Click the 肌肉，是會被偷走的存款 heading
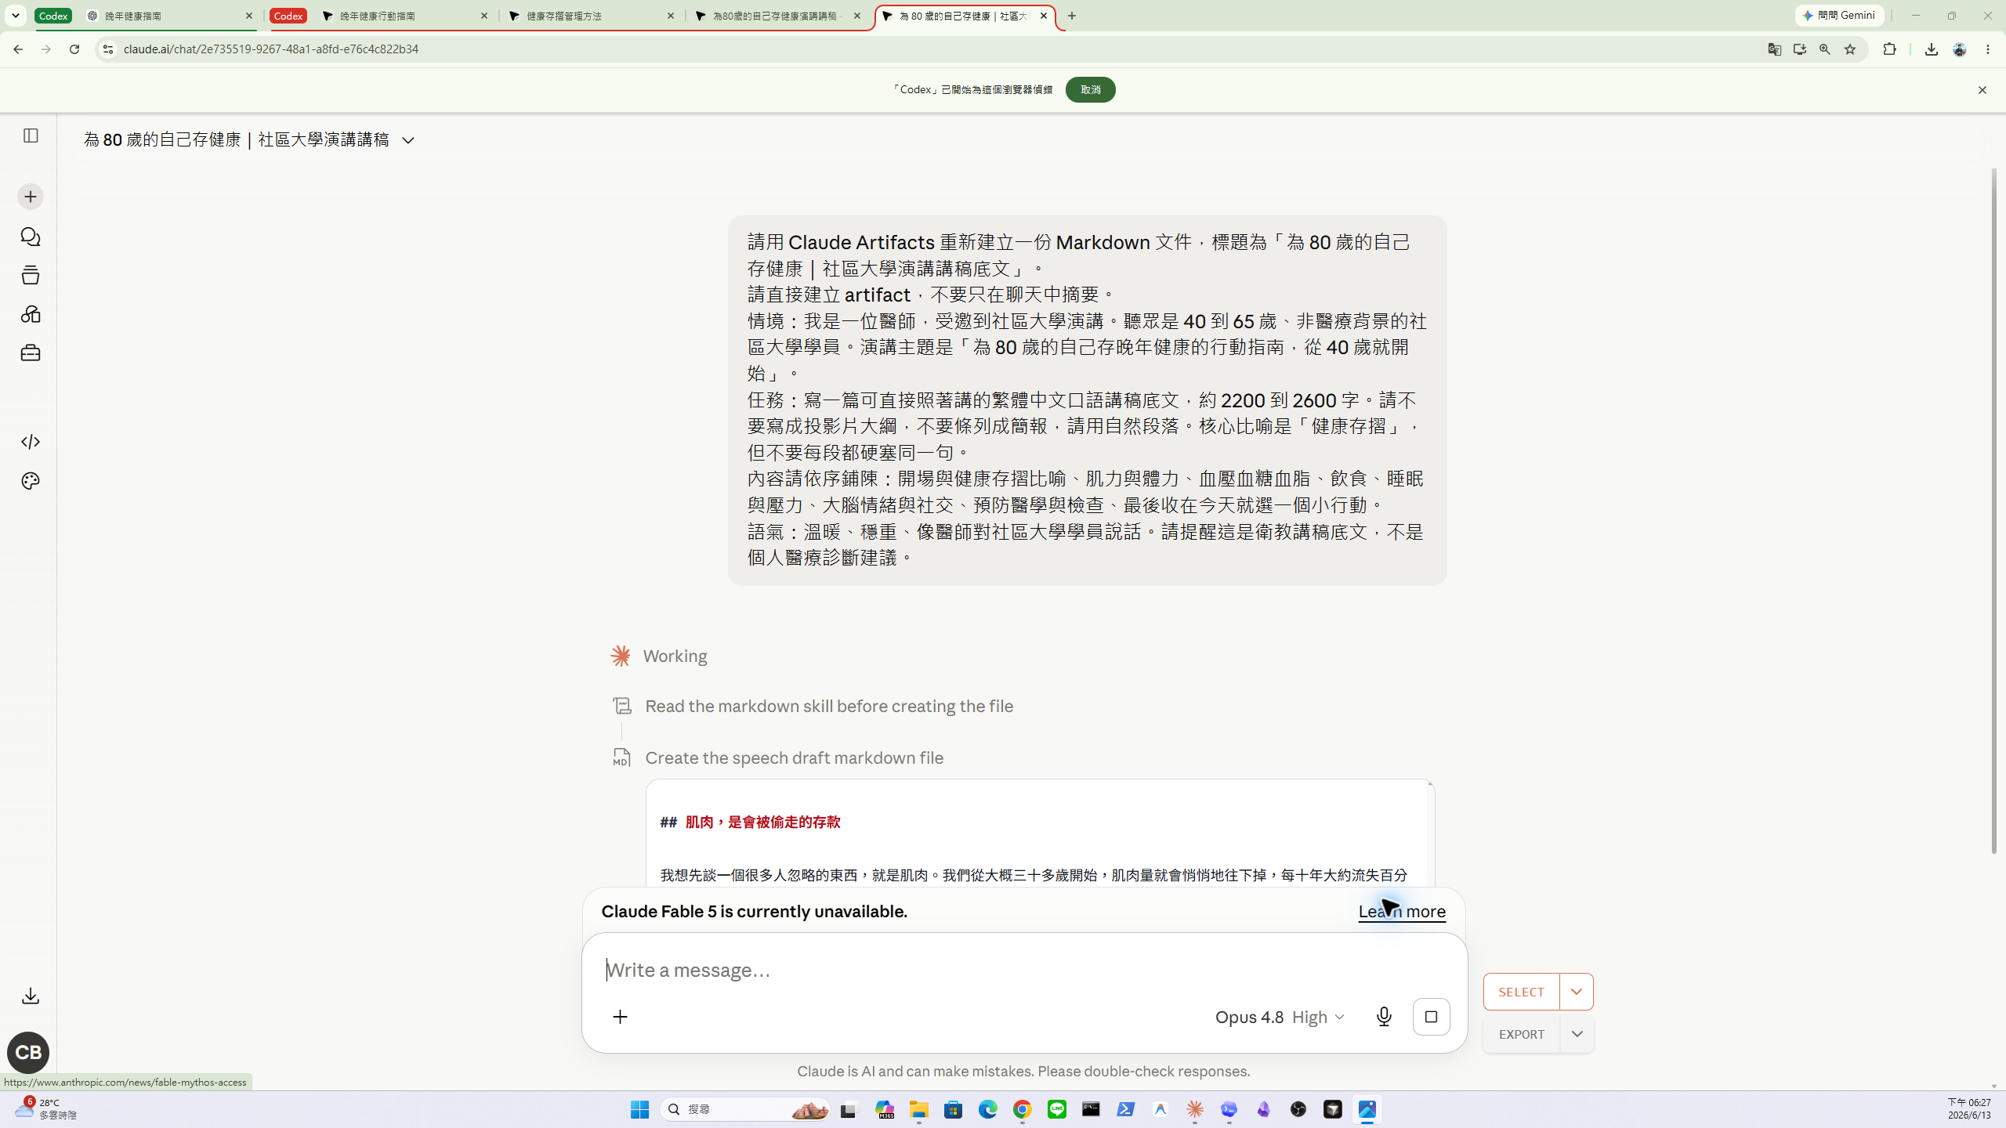This screenshot has height=1128, width=2006. [x=762, y=822]
